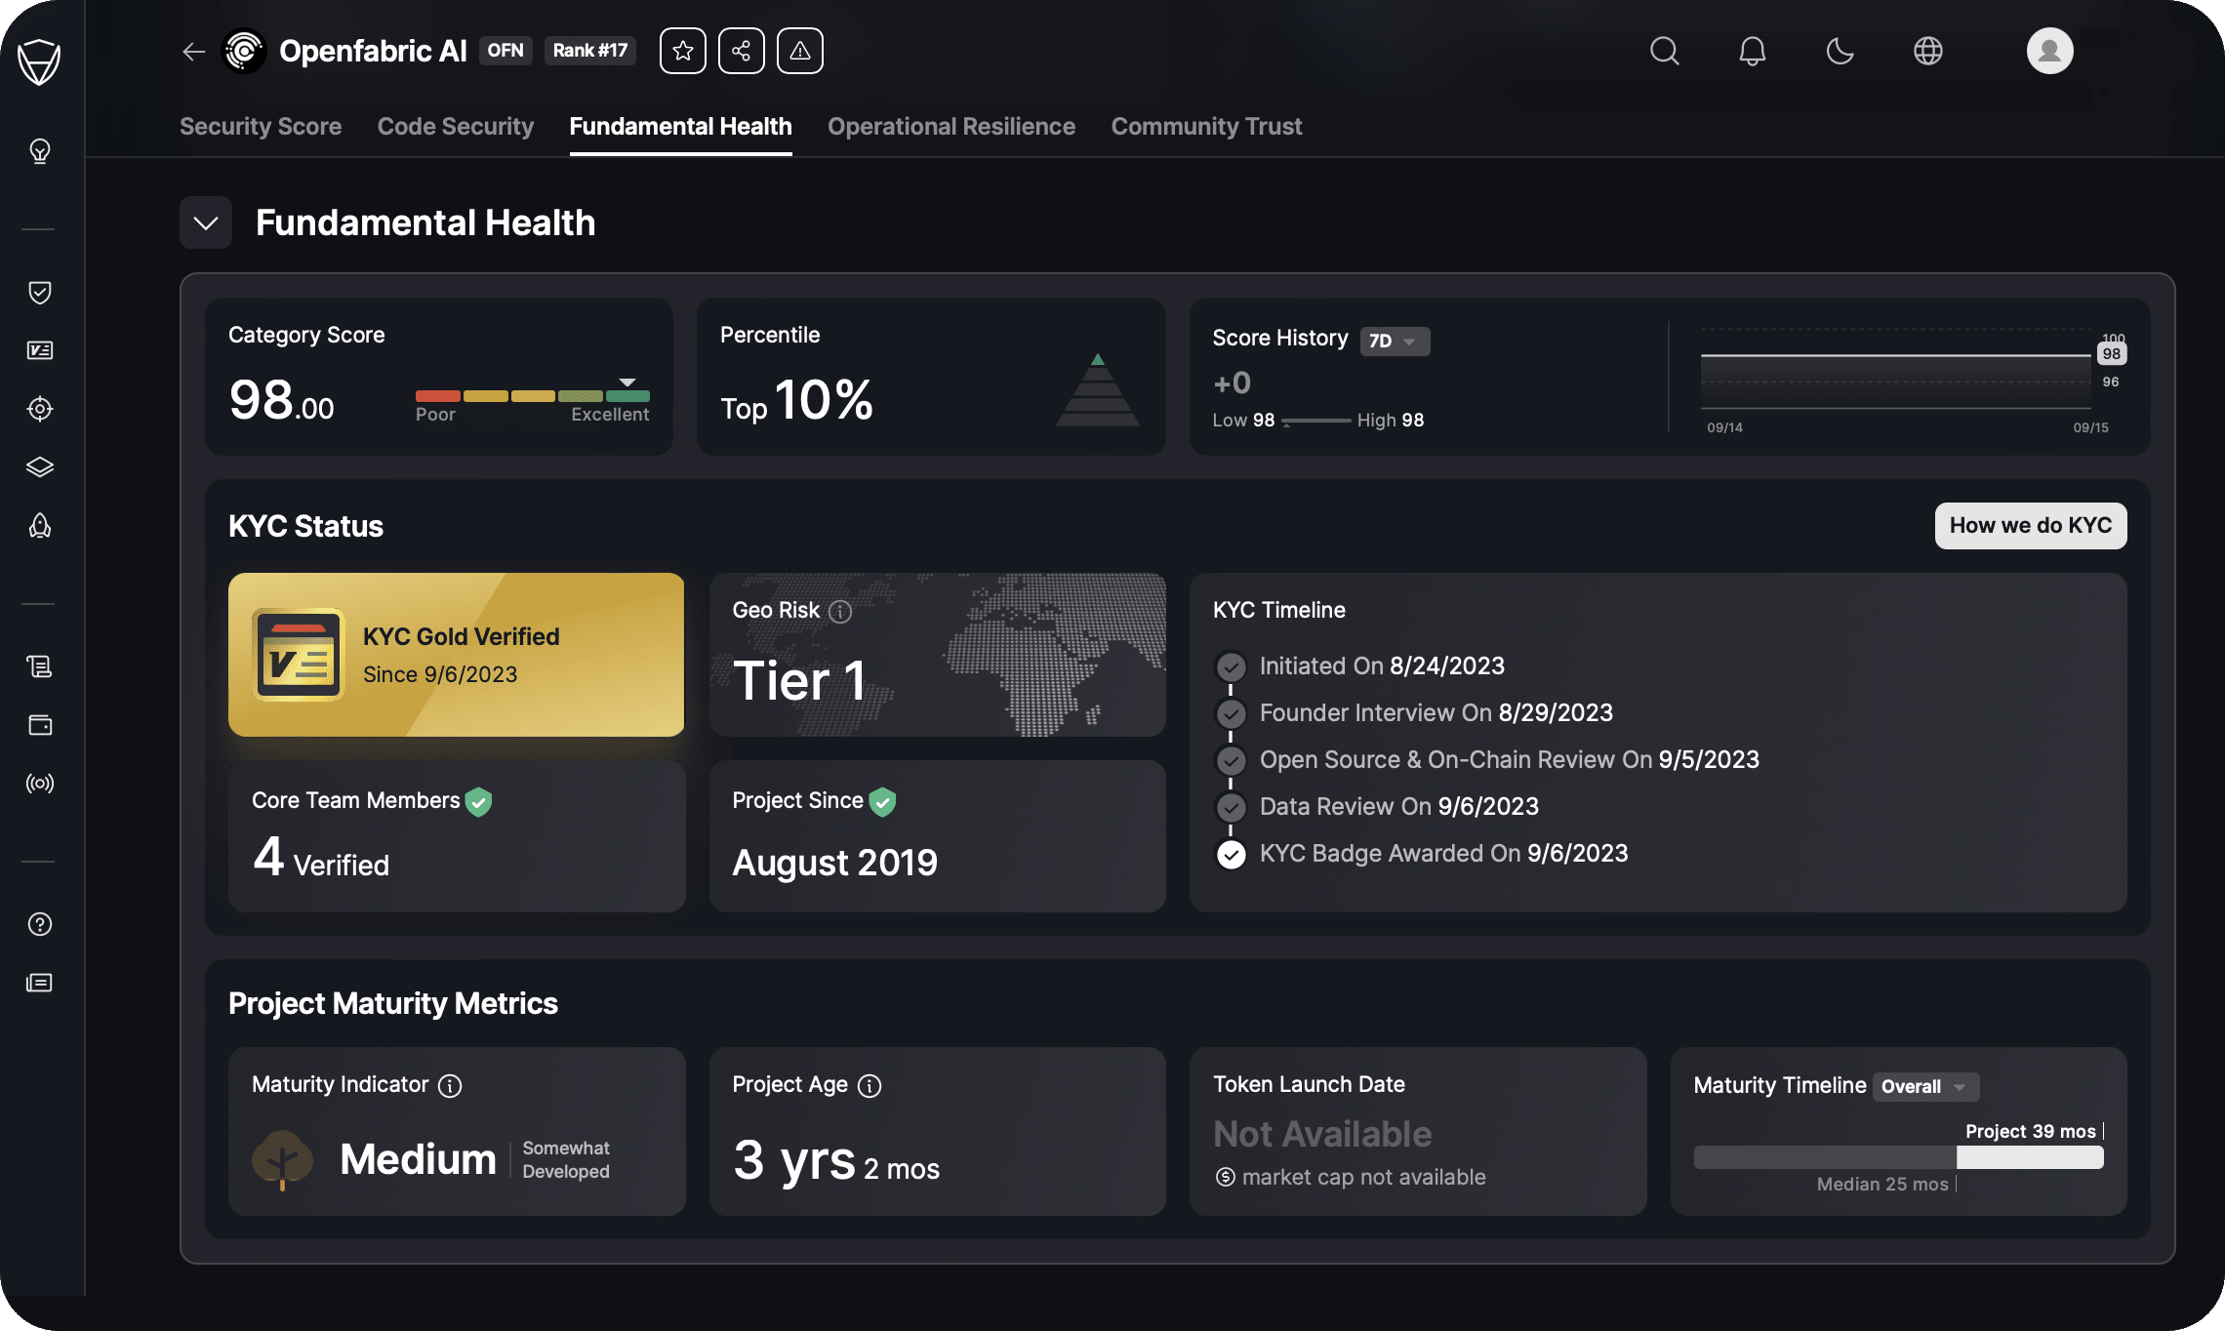Open the search magnifier icon

[x=1665, y=51]
